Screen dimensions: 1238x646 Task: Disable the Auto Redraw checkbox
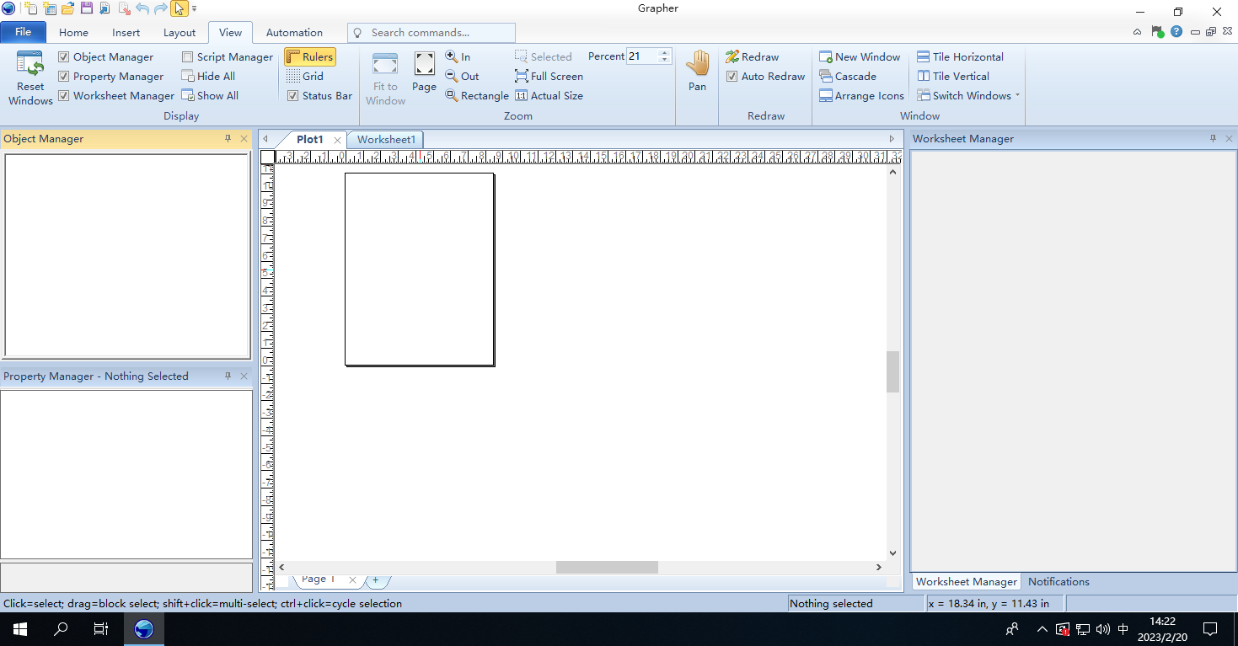pyautogui.click(x=732, y=77)
